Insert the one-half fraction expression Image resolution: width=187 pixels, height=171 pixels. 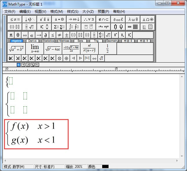pyautogui.click(x=107, y=48)
